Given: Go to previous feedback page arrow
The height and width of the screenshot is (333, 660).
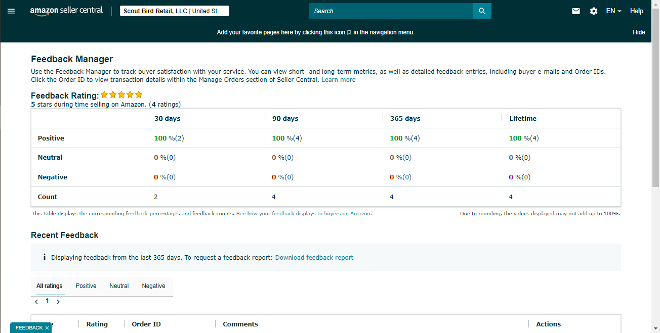Looking at the screenshot, I should [x=36, y=302].
